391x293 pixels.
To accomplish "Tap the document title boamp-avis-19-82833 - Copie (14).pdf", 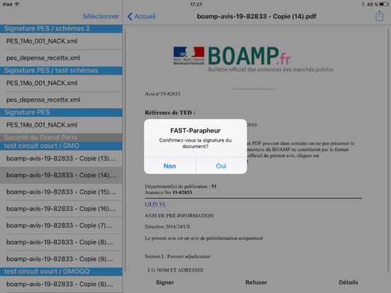I will pos(256,16).
